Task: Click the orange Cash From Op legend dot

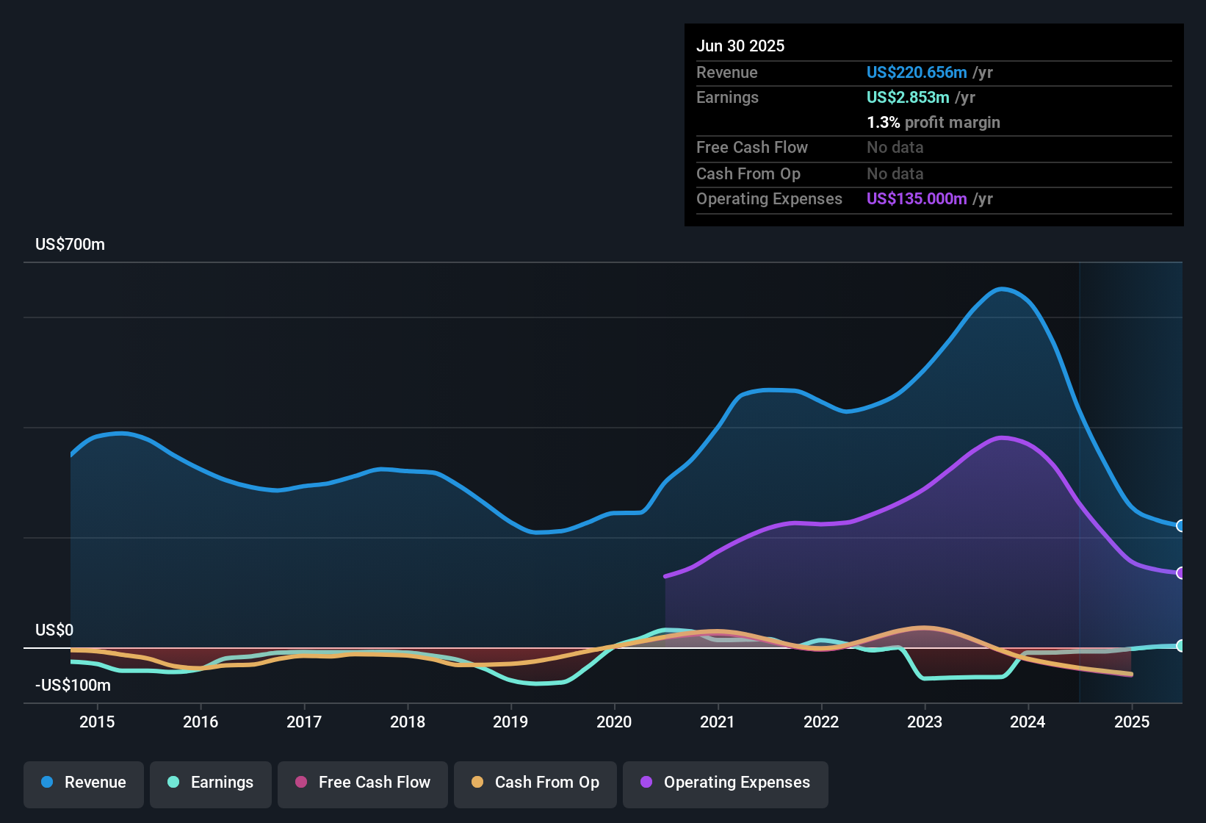Action: point(478,783)
